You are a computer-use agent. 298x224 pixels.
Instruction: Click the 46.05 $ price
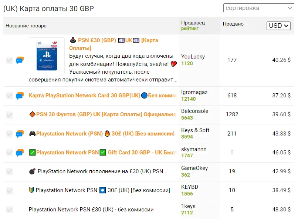[x=281, y=153]
